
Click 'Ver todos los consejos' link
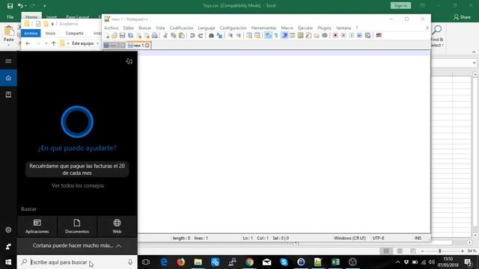pos(78,185)
